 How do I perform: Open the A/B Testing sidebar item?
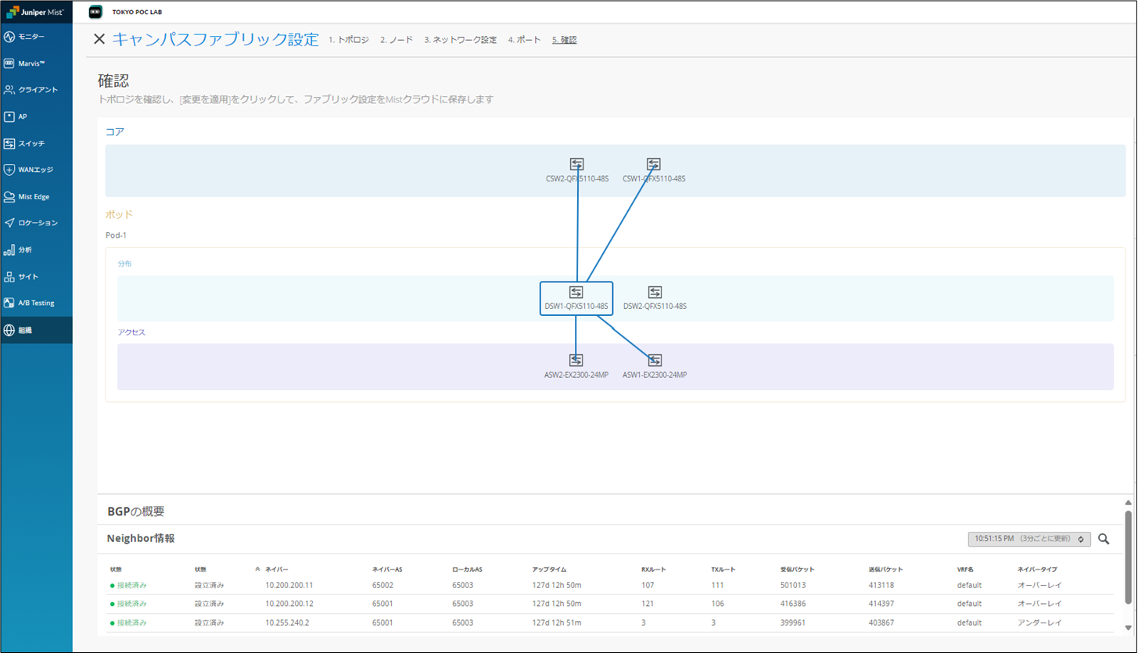36,303
